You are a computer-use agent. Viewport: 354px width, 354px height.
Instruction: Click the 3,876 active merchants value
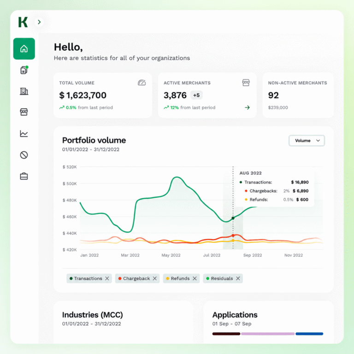click(x=175, y=95)
